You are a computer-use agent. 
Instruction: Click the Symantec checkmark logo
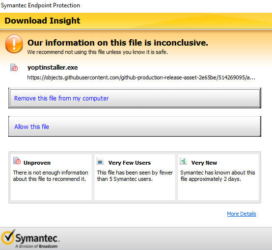(x=8, y=237)
